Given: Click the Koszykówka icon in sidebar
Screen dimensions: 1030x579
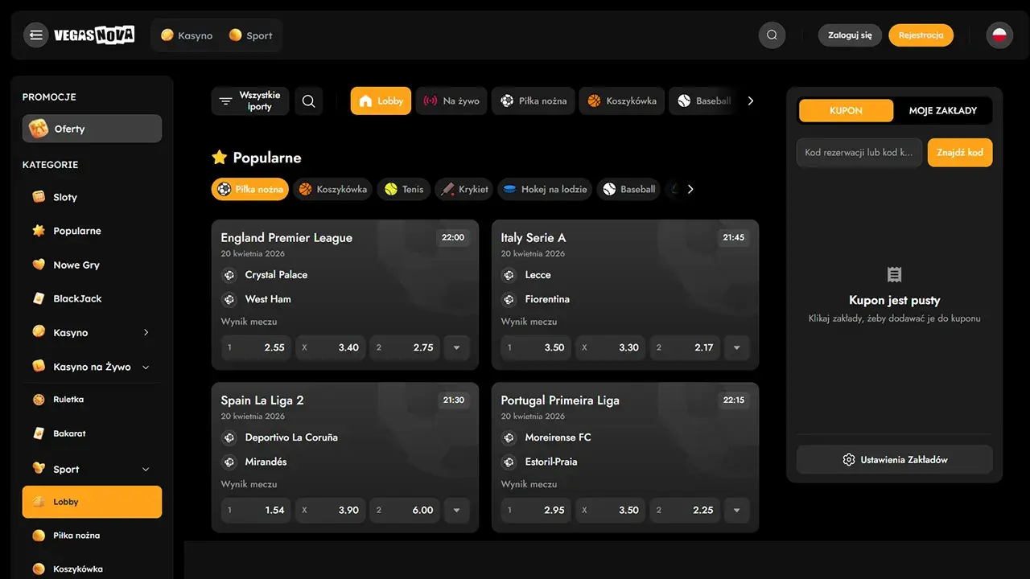Looking at the screenshot, I should (x=39, y=569).
